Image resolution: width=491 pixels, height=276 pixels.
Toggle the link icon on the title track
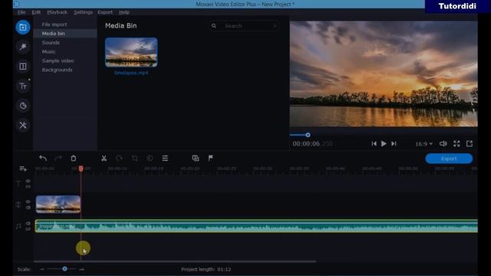pyautogui.click(x=28, y=186)
